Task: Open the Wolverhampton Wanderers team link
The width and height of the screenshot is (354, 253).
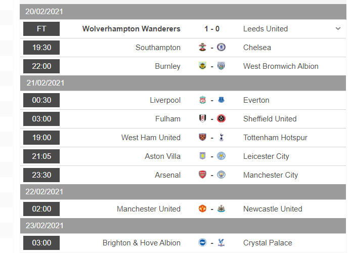Action: click(x=131, y=29)
